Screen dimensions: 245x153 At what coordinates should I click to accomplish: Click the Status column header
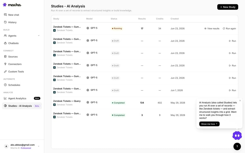point(114,19)
